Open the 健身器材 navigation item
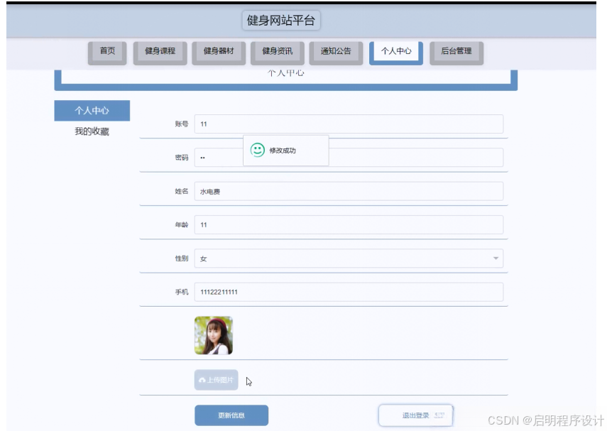607x431 pixels. click(x=218, y=52)
